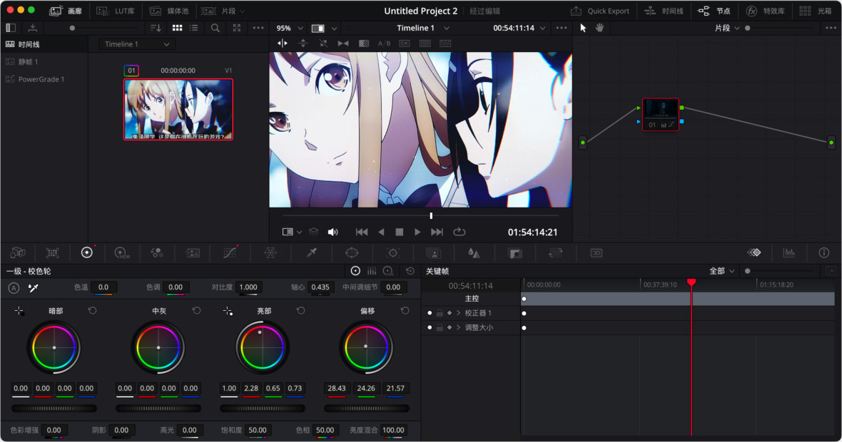Open the HDR color wheels palette
Image resolution: width=842 pixels, height=442 pixels.
pyautogui.click(x=120, y=254)
